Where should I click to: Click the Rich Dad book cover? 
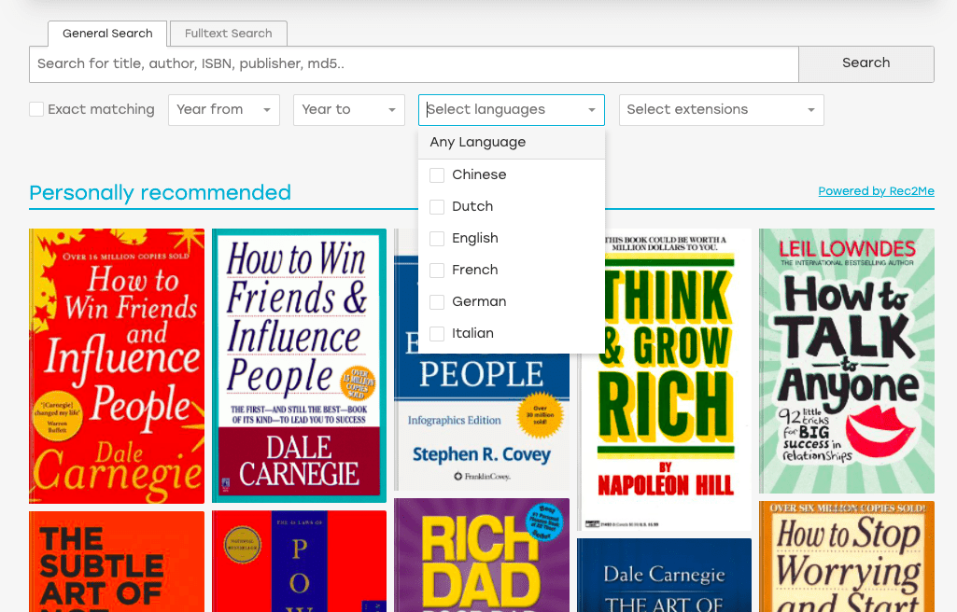[481, 555]
